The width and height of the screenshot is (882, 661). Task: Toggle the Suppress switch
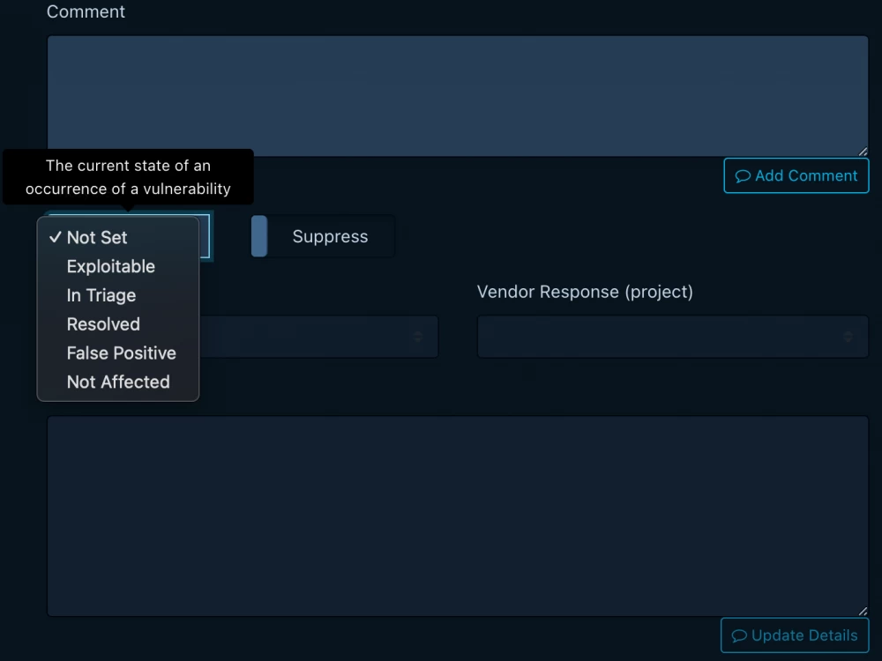click(x=260, y=236)
